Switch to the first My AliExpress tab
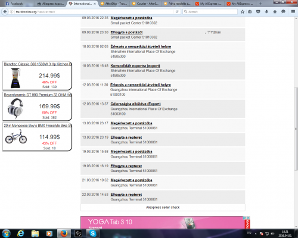Image resolution: width=298 pixels, height=238 pixels. point(209,4)
